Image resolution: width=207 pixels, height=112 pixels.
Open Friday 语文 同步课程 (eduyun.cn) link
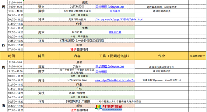pos(110,66)
